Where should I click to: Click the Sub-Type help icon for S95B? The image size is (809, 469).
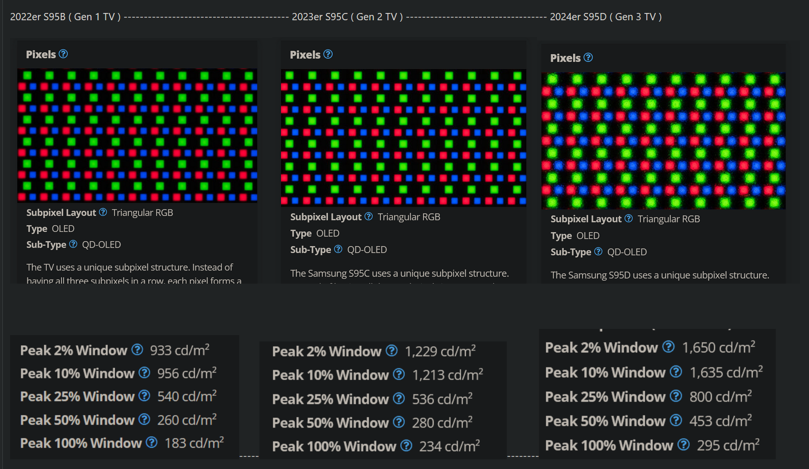point(73,244)
